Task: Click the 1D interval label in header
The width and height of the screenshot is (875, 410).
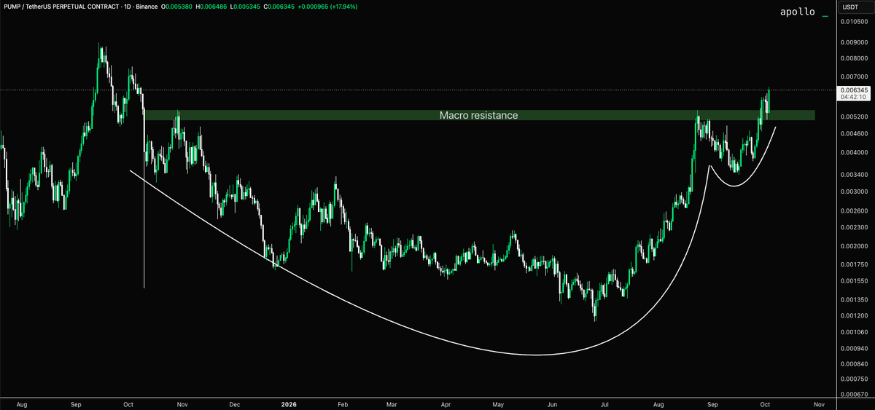Action: pyautogui.click(x=129, y=5)
